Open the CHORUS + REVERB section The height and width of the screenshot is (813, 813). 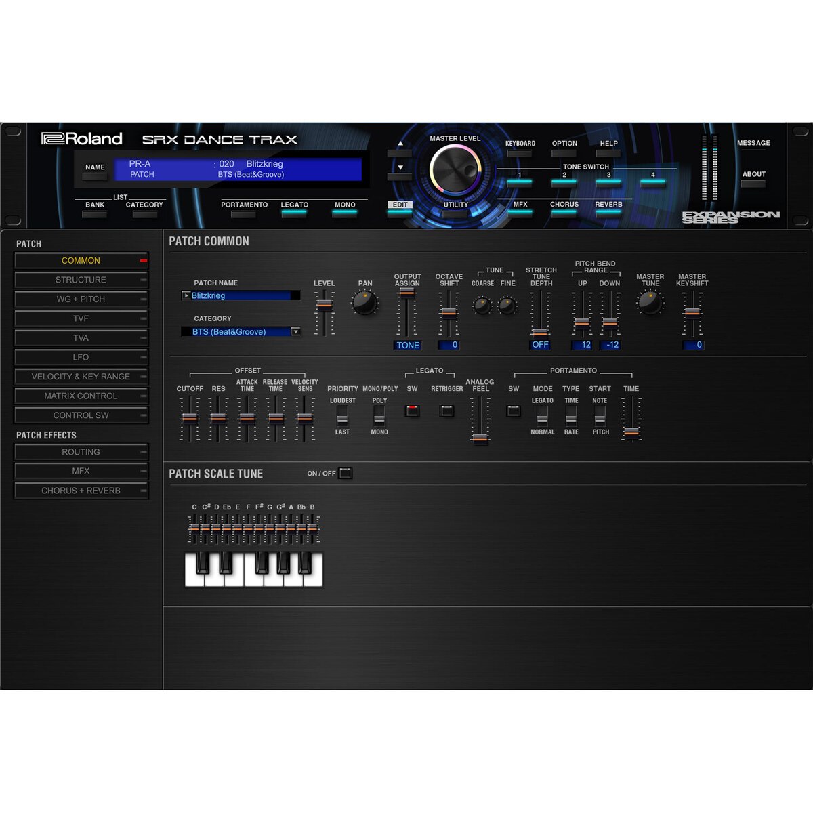click(81, 491)
